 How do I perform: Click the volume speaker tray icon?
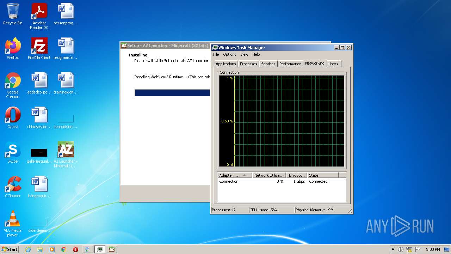401,249
